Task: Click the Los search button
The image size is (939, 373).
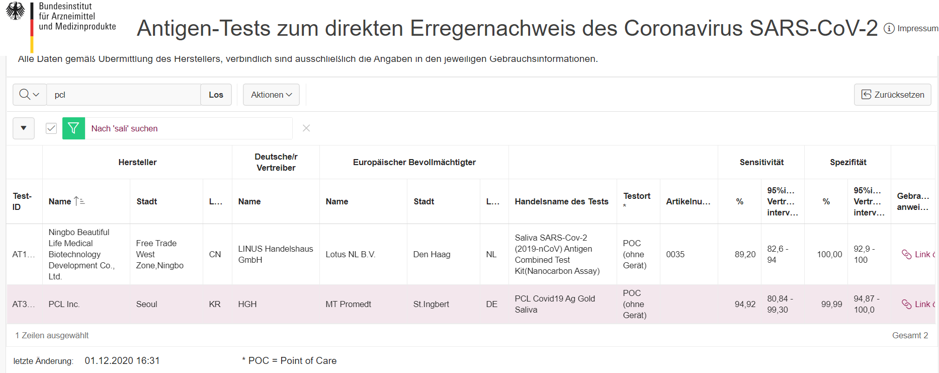Action: point(216,95)
